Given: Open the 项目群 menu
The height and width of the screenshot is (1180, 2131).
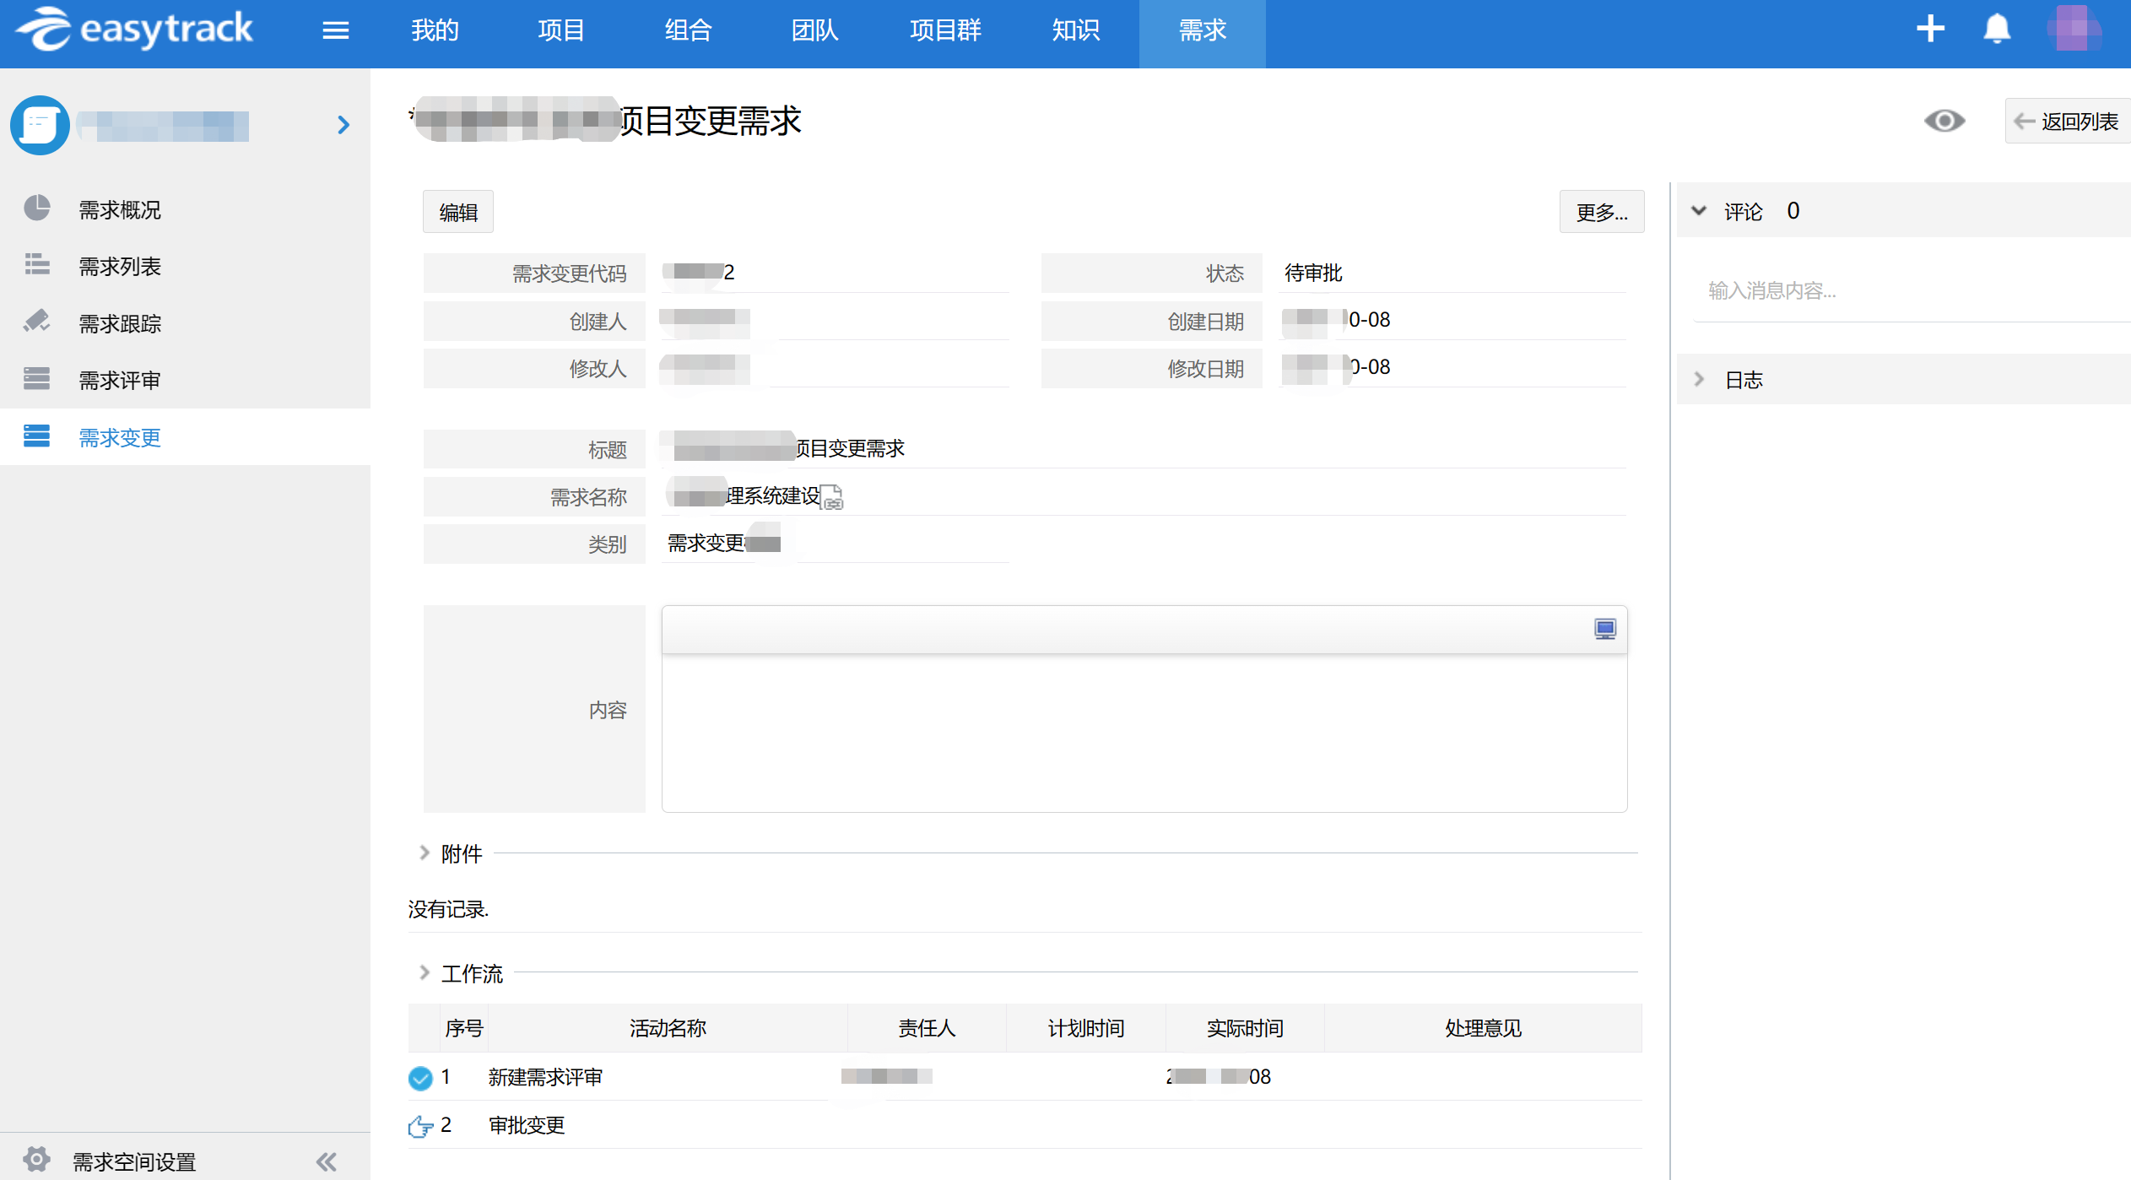Looking at the screenshot, I should click(944, 30).
